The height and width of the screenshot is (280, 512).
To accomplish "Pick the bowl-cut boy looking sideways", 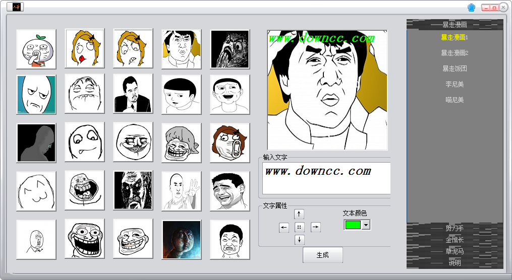I will coord(181,95).
